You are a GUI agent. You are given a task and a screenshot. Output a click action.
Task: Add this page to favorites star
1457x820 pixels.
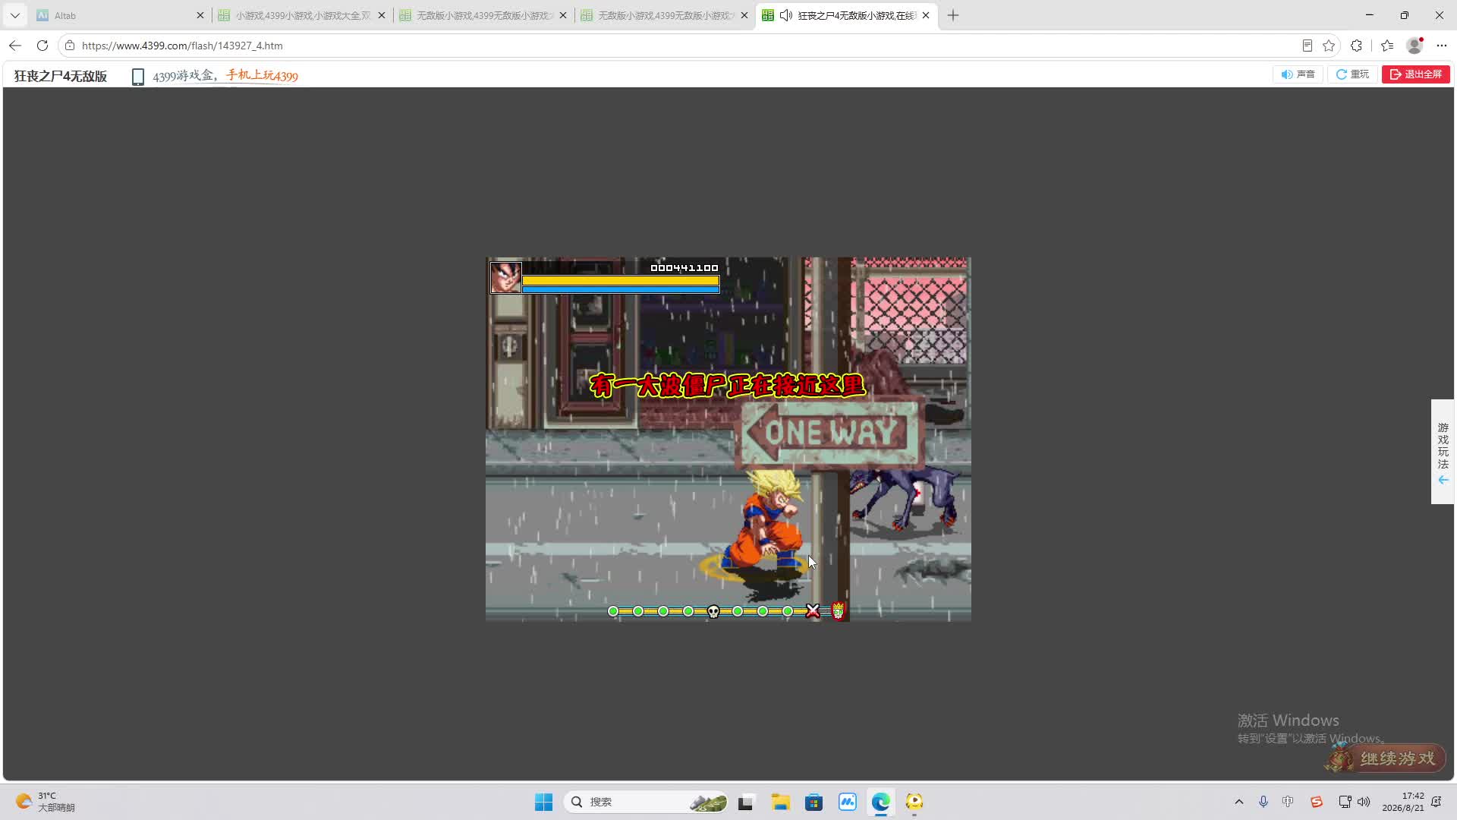pos(1329,46)
